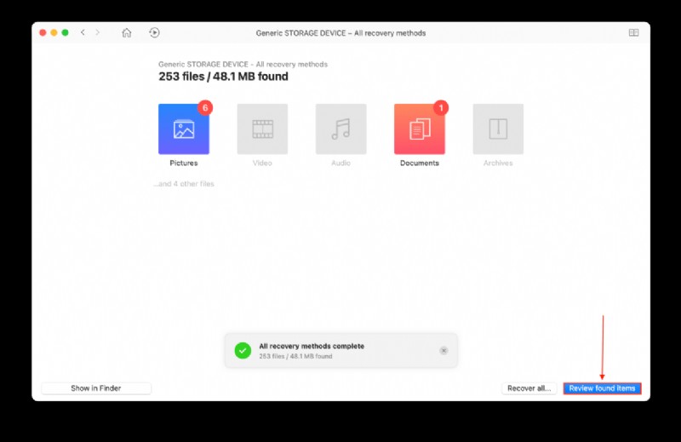Click the green checkmark status icon
The image size is (681, 442).
click(243, 350)
